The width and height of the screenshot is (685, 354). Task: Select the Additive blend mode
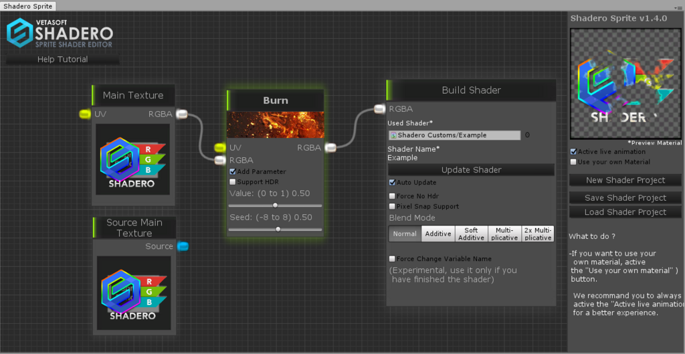pyautogui.click(x=438, y=234)
